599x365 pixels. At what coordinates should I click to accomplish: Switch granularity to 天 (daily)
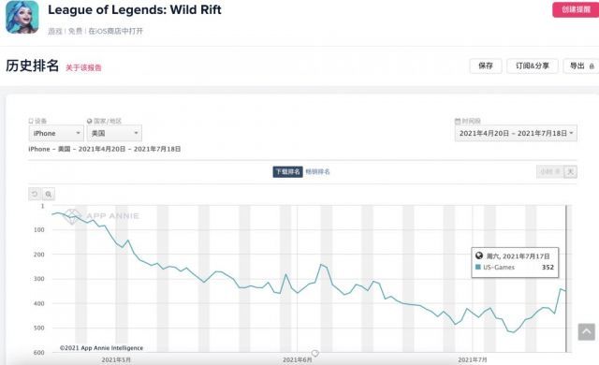(x=570, y=172)
